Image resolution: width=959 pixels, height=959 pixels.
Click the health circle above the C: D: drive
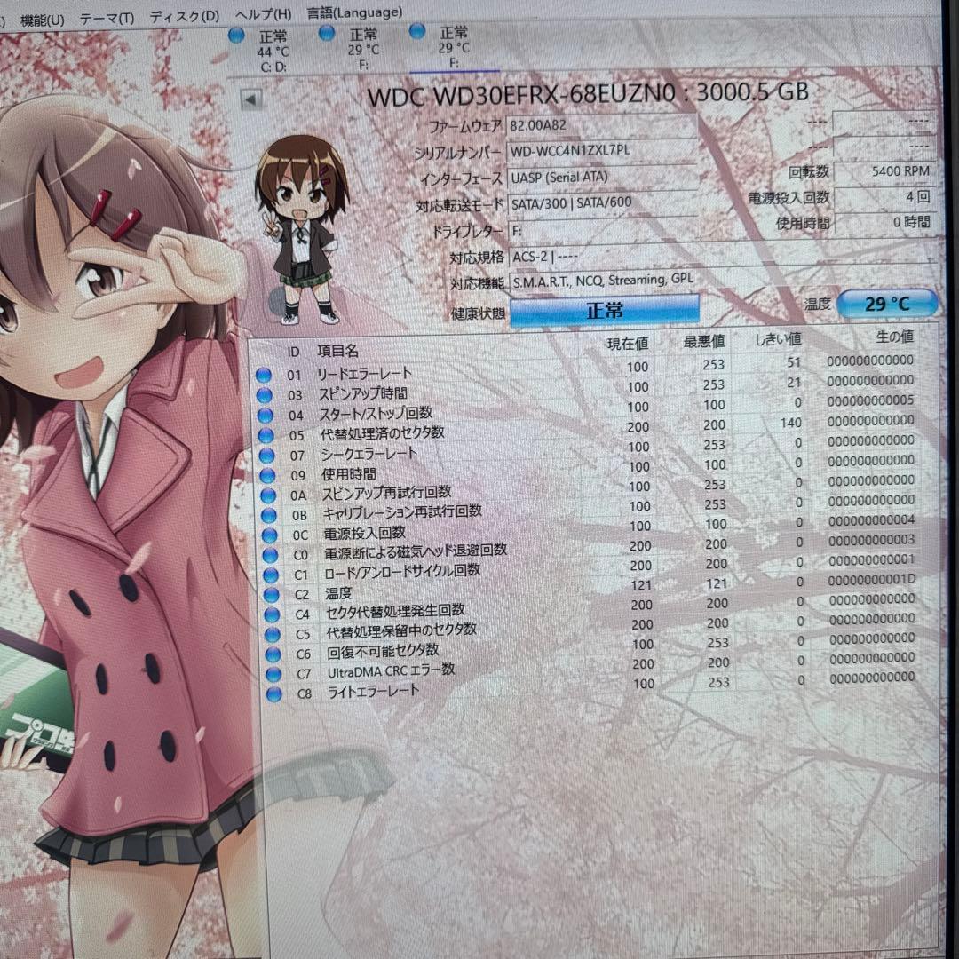click(235, 36)
